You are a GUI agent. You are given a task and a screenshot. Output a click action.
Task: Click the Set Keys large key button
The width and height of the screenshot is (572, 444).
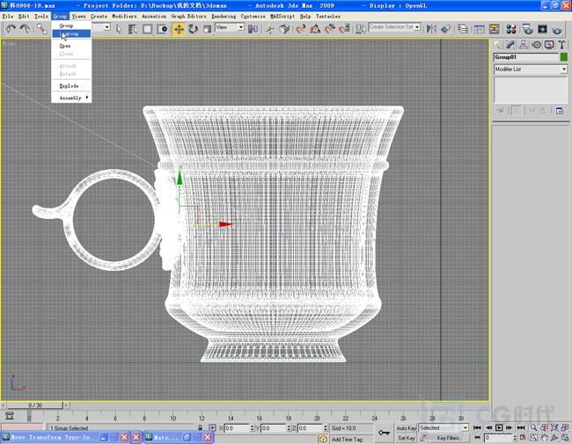click(x=384, y=433)
